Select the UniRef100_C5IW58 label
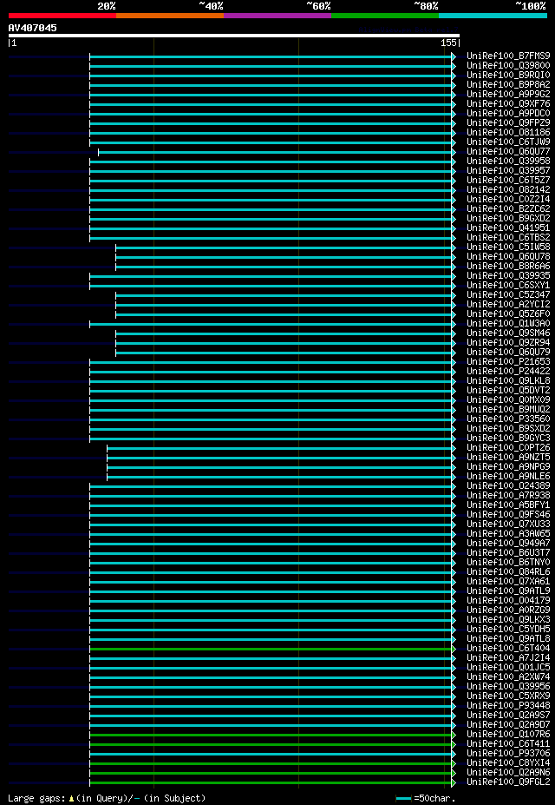This screenshot has height=805, width=555. 508,248
